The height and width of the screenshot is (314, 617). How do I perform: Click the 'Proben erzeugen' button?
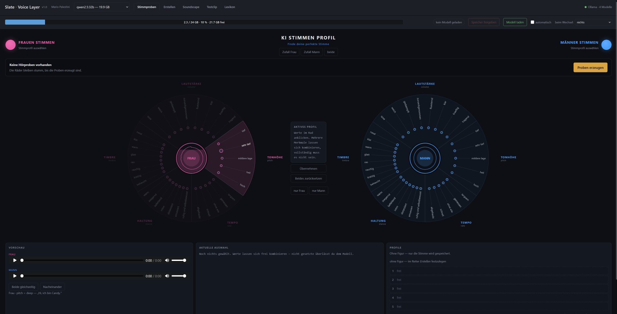click(590, 68)
